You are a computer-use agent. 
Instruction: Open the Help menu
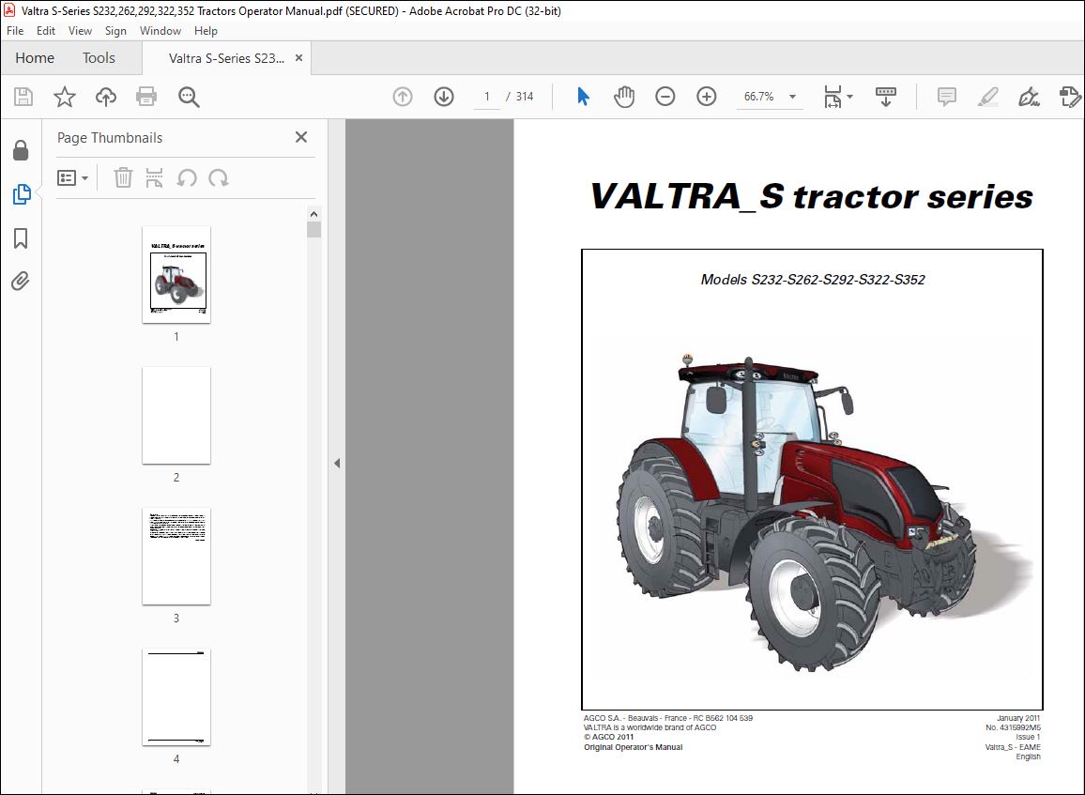tap(206, 30)
